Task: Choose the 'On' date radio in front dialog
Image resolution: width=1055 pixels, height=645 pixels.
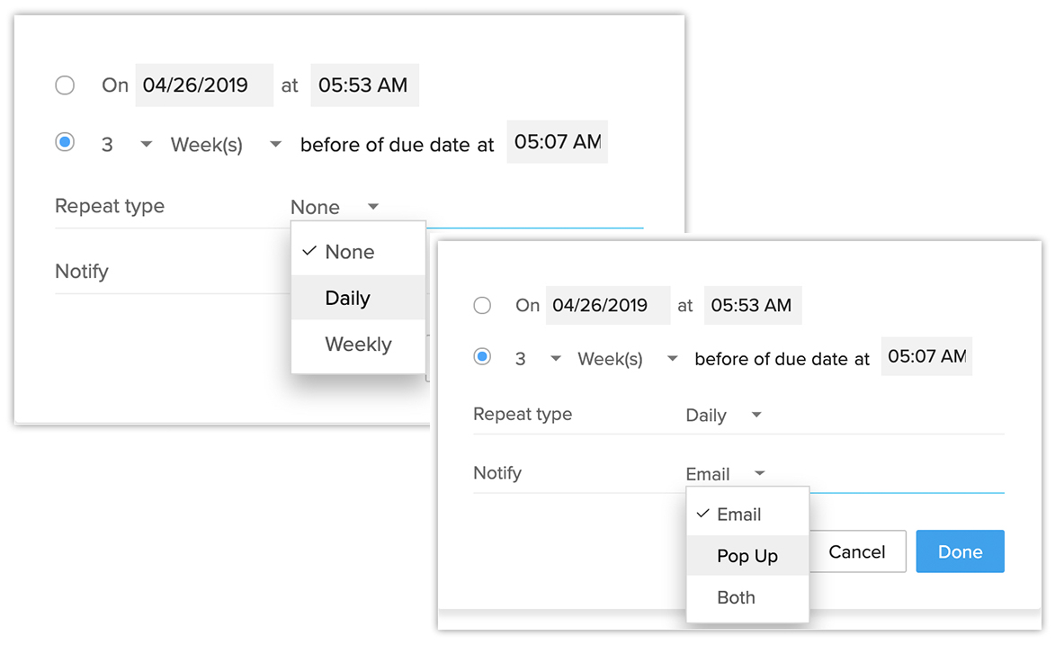Action: pyautogui.click(x=483, y=305)
